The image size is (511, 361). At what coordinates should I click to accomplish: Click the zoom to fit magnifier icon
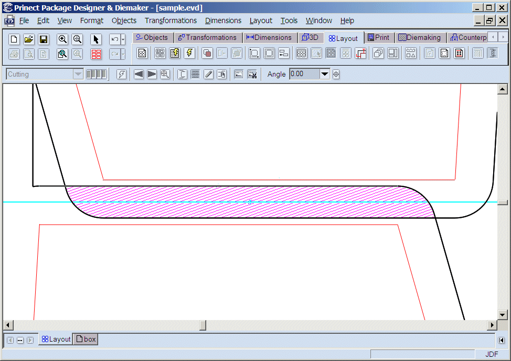[x=77, y=39]
